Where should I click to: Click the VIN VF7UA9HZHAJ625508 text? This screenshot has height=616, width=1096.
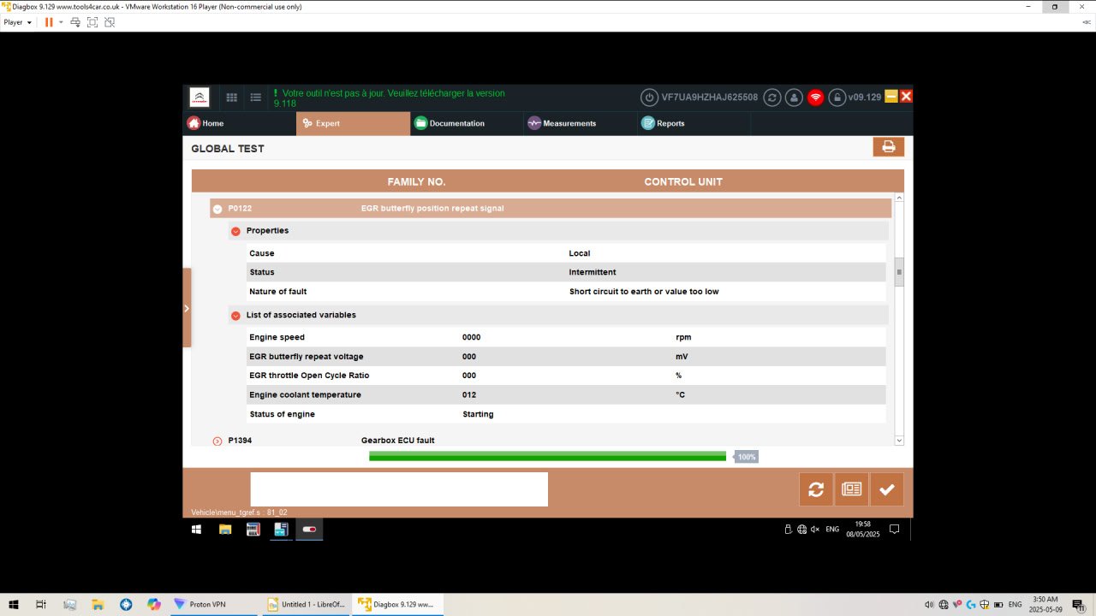coord(710,98)
